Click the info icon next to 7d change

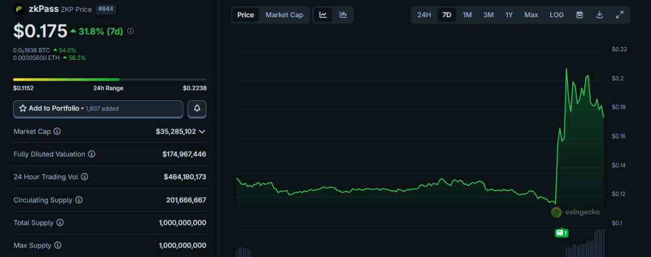pyautogui.click(x=131, y=31)
